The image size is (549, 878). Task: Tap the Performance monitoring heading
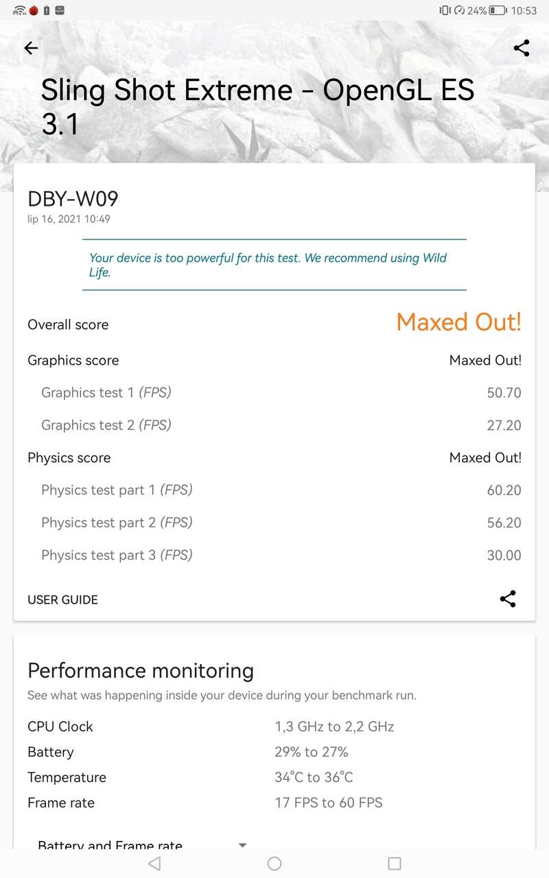(141, 670)
